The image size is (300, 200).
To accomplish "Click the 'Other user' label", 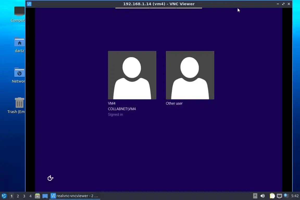I will [174, 103].
